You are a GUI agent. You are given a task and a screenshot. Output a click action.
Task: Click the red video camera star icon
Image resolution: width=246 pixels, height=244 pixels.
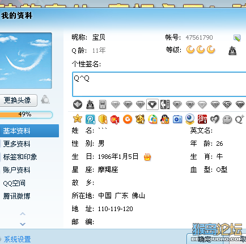(x=115, y=119)
